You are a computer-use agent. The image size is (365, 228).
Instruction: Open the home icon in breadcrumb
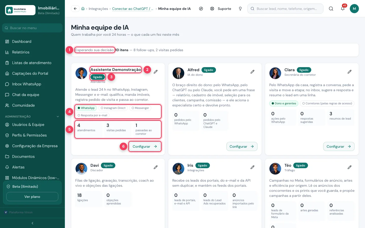coord(83,9)
